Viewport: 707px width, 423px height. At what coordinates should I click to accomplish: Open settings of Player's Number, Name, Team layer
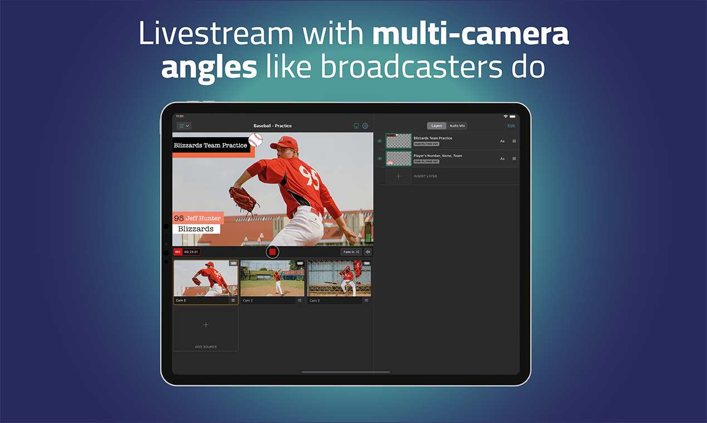click(514, 159)
